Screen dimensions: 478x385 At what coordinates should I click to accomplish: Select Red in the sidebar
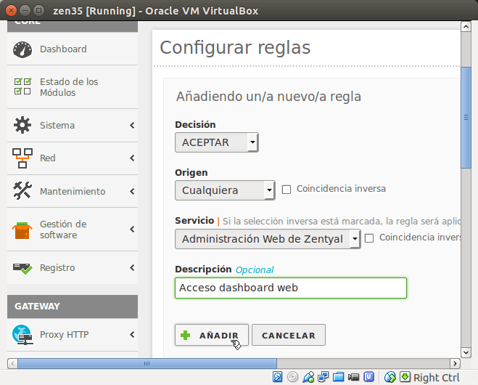pos(73,158)
